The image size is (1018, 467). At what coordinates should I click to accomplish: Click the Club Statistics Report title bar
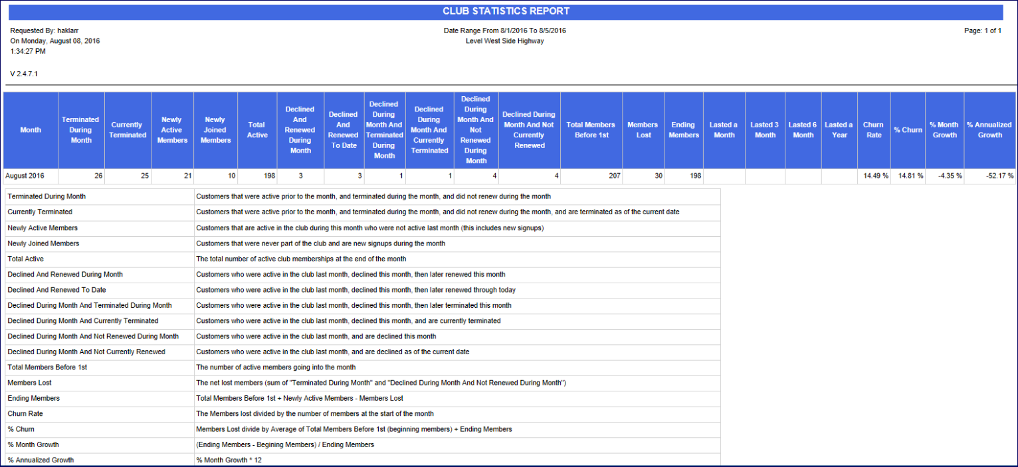(x=506, y=12)
